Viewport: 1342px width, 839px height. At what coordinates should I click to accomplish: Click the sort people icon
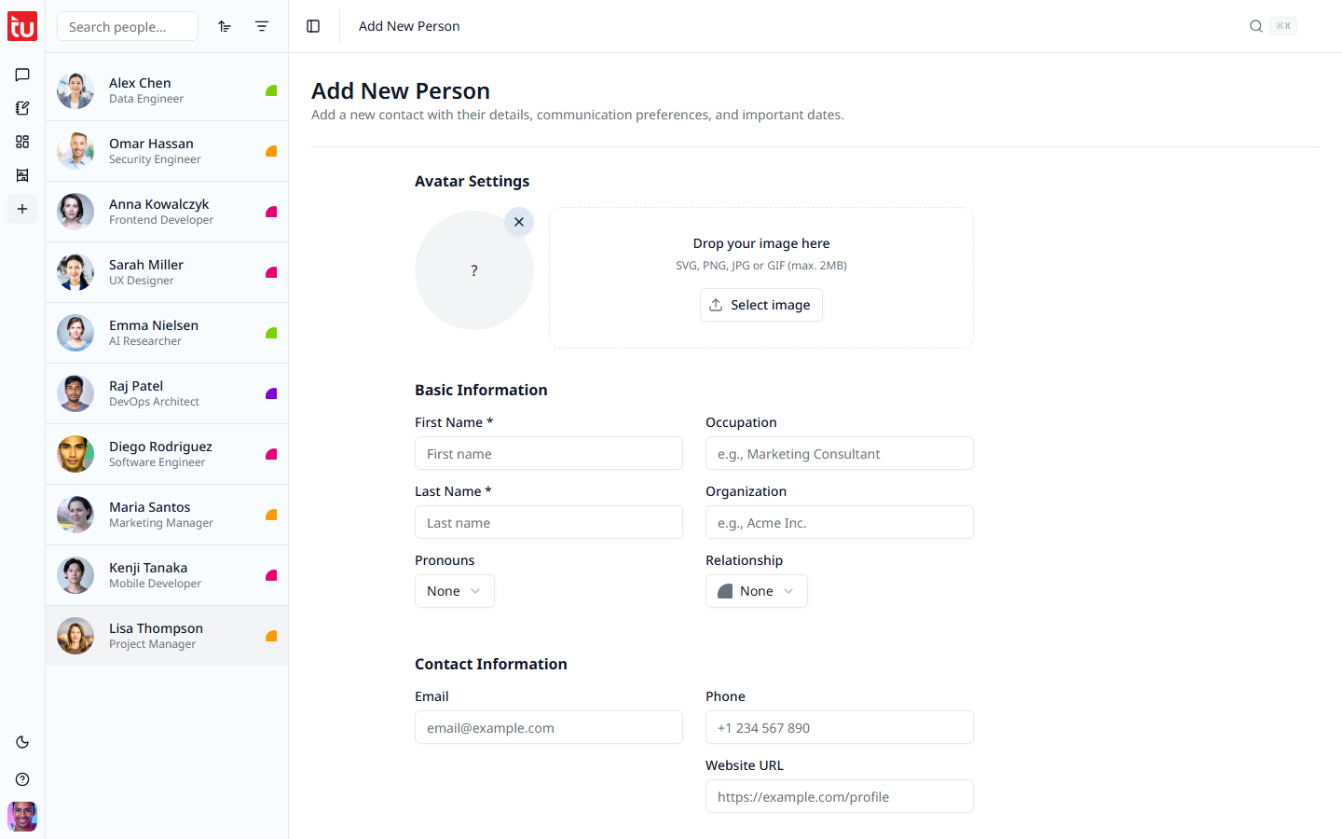(x=225, y=26)
